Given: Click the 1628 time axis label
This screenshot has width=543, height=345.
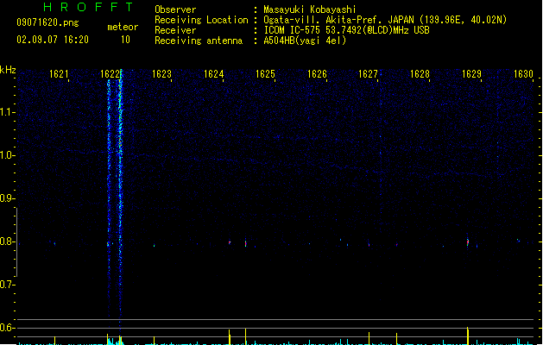Looking at the screenshot, I should coord(420,74).
